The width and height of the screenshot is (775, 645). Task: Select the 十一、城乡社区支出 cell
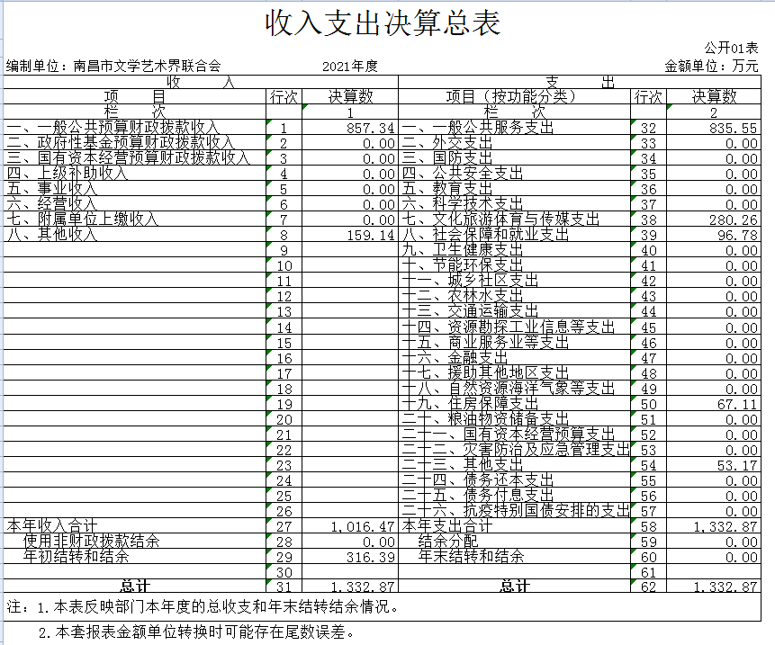(x=515, y=281)
